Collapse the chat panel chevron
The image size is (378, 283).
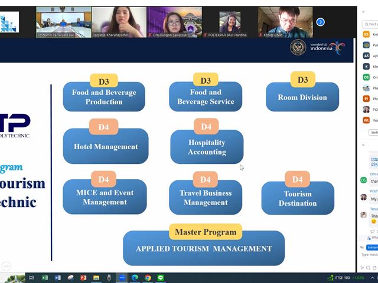point(363,145)
